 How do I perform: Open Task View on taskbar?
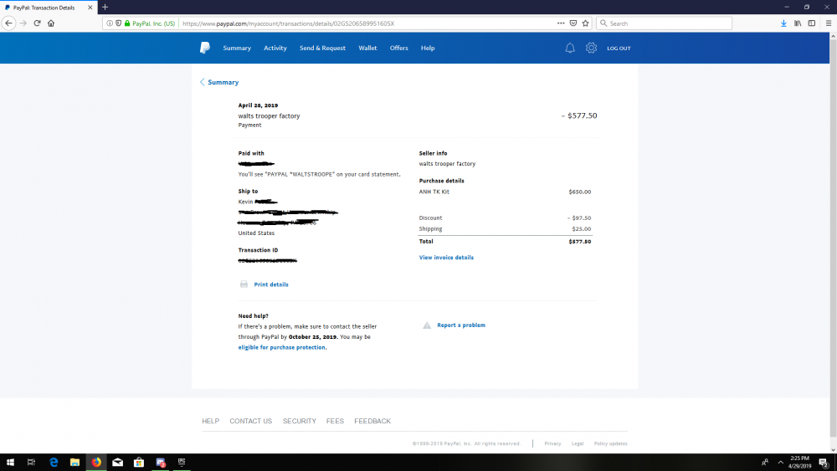coord(31,462)
